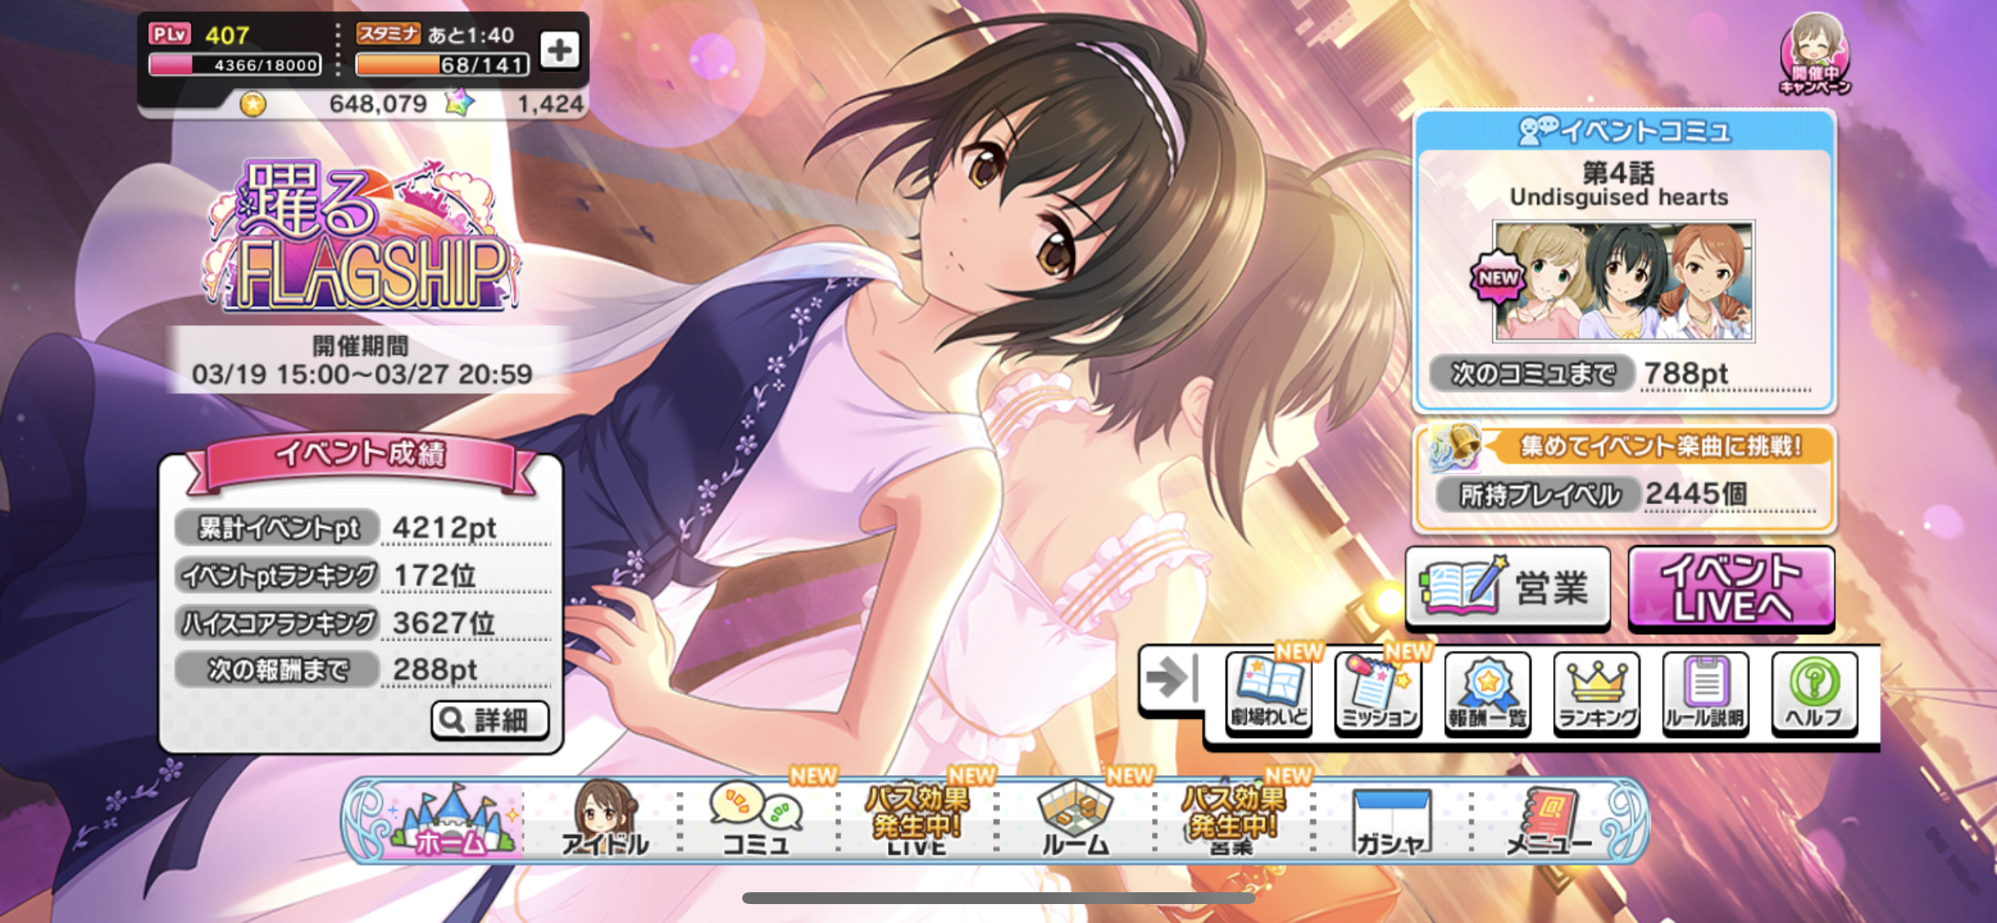The height and width of the screenshot is (923, 1997).
Task: Tap the 躍るFLAGSHIP event logo
Action: [x=361, y=235]
